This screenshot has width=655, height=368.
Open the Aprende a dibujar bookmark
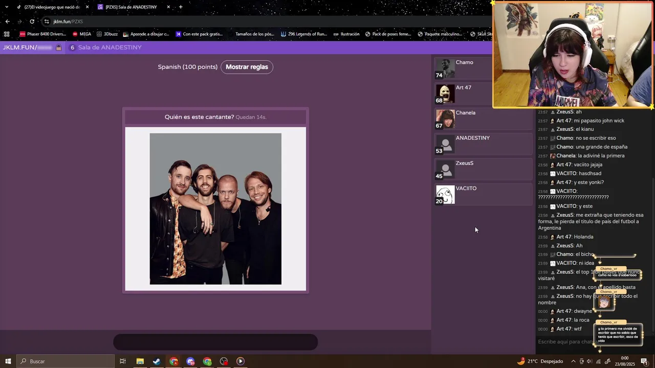point(146,34)
